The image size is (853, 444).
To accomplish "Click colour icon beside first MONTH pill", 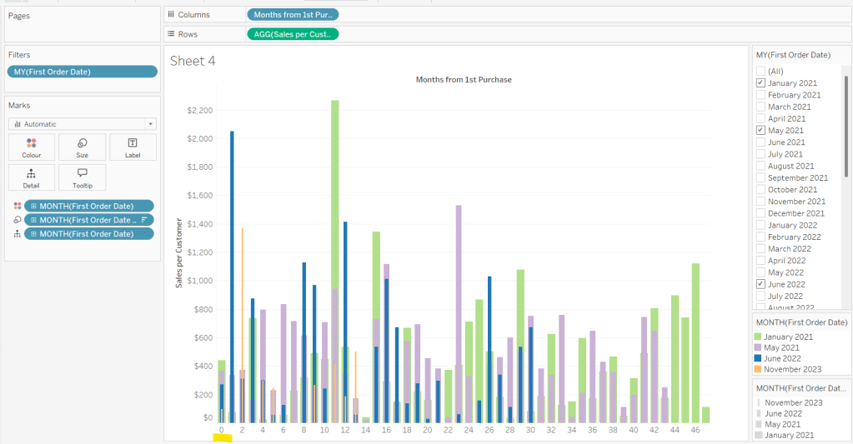I will point(18,206).
